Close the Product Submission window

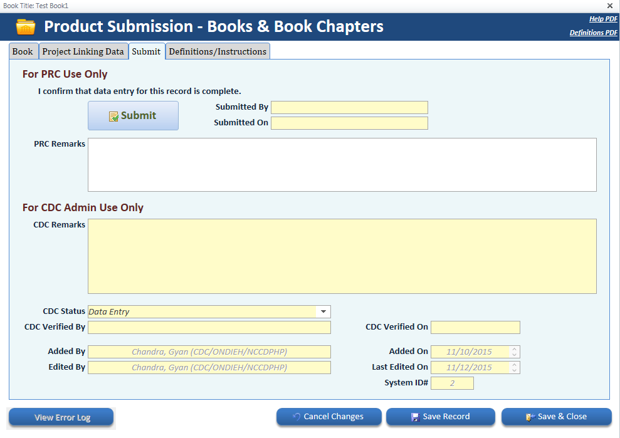[x=610, y=6]
